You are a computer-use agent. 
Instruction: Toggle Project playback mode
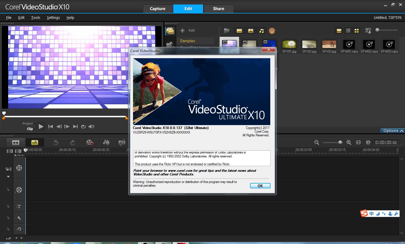tap(28, 123)
